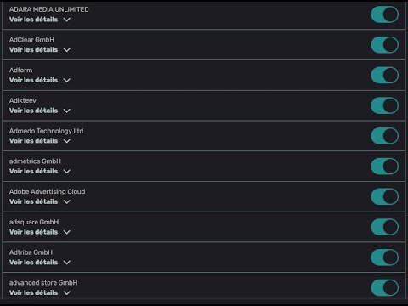Toggle admetrics GmbH consent switch

pos(384,166)
